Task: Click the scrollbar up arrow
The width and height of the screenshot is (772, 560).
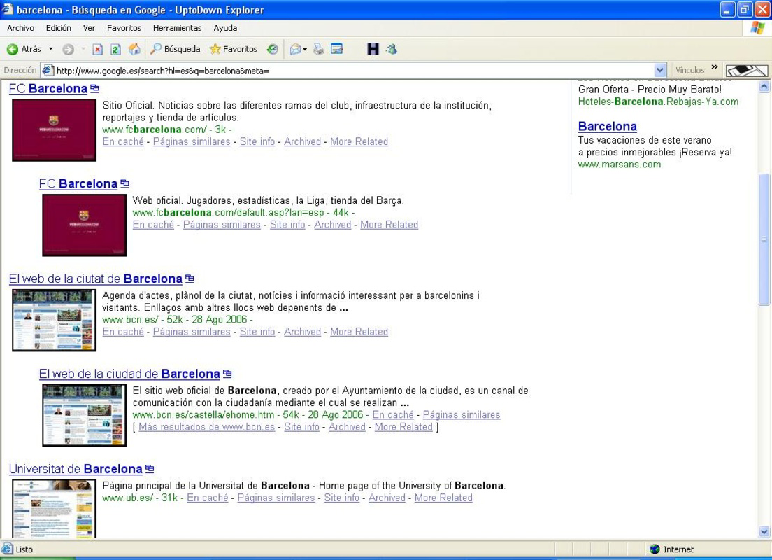Action: click(764, 87)
